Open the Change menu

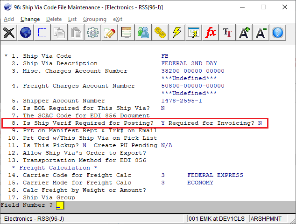pos(30,19)
